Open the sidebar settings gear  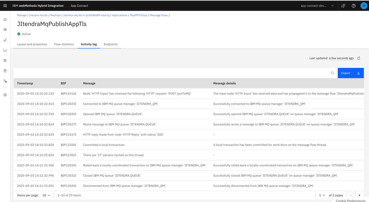tap(5, 95)
